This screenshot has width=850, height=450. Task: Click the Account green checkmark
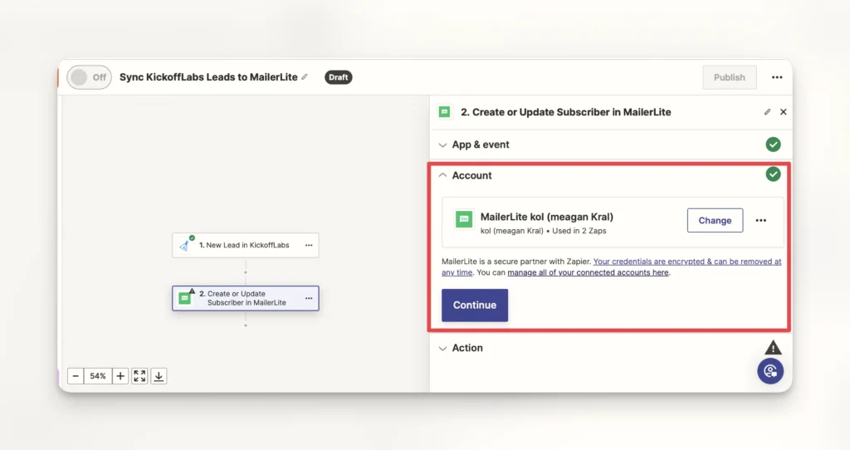(x=773, y=174)
